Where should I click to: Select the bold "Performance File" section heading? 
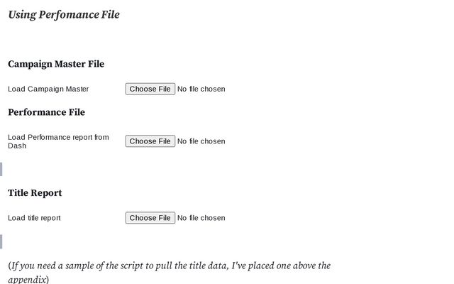(x=46, y=112)
